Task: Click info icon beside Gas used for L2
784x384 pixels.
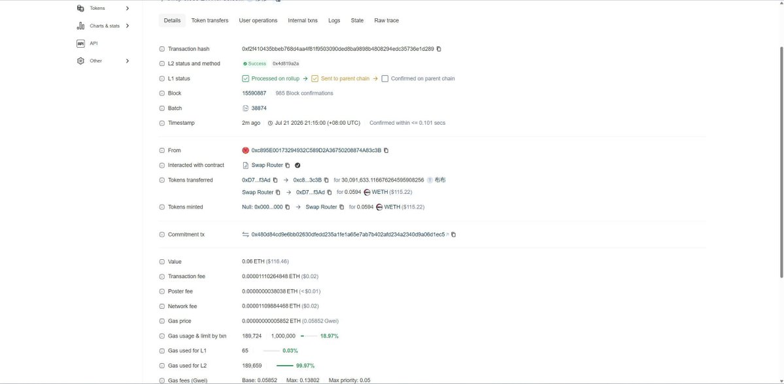Action: pos(162,366)
